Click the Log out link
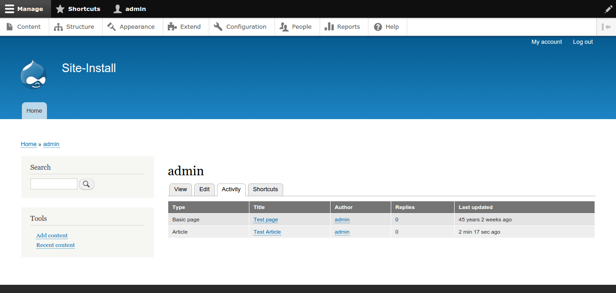 click(x=583, y=42)
